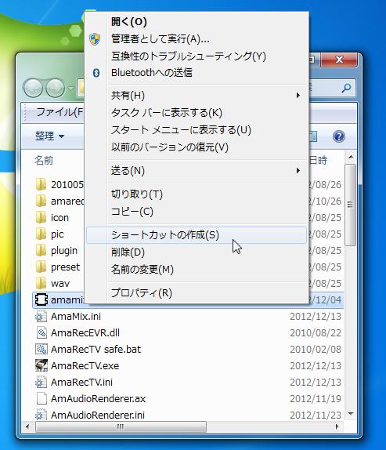Click the amamix executable chip icon

tap(41, 299)
